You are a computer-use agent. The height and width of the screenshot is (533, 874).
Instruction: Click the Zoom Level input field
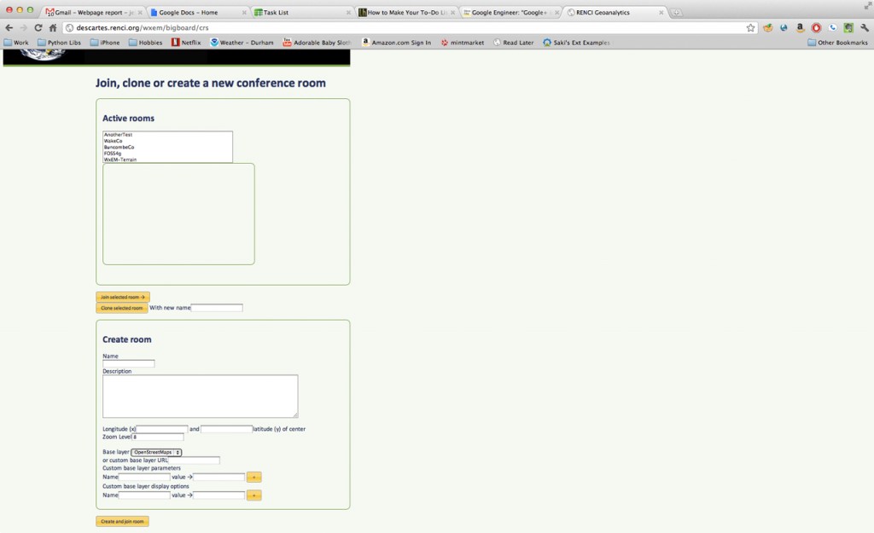click(x=158, y=437)
